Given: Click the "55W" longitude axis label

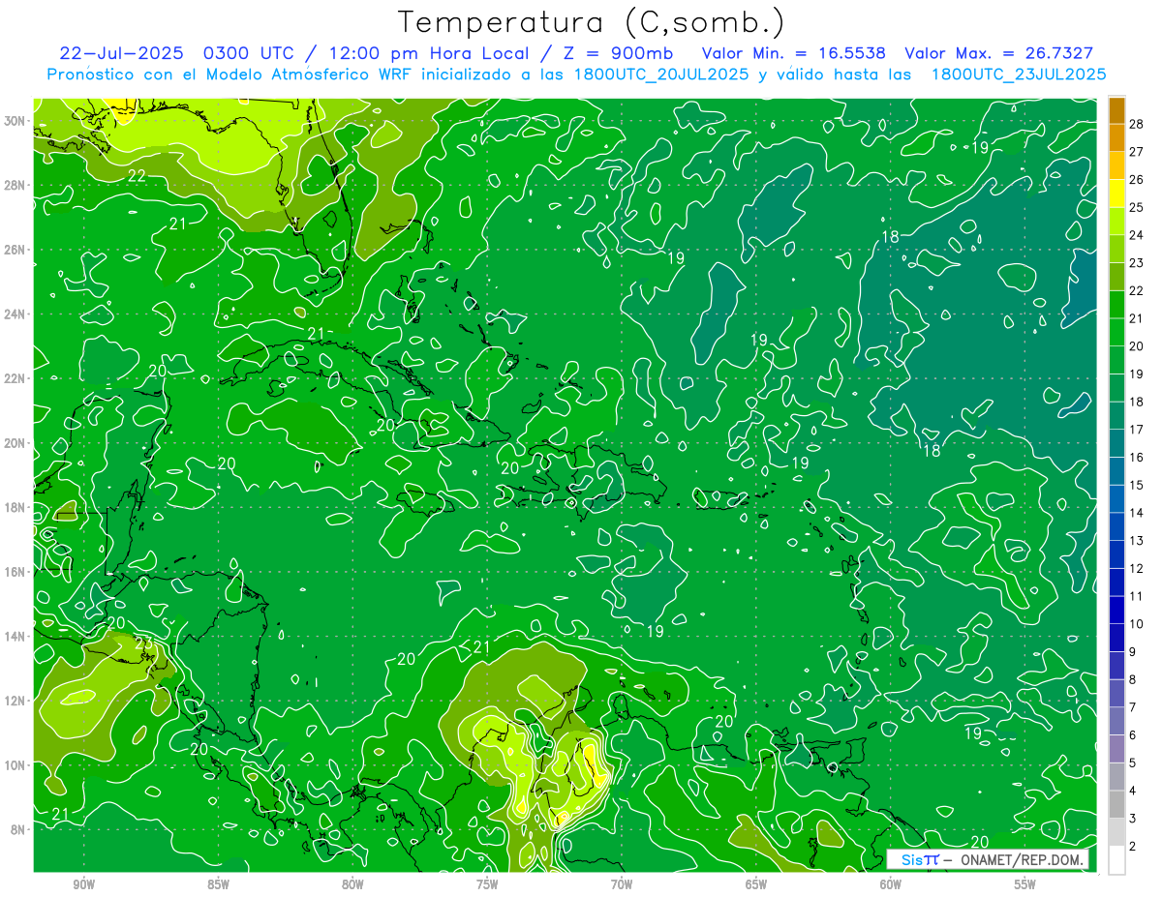Looking at the screenshot, I should pyautogui.click(x=1025, y=884).
